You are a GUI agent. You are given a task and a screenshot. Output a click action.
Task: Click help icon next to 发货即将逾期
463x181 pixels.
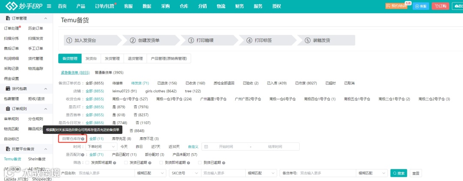point(114,163)
